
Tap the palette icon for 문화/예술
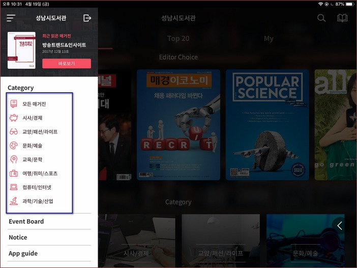point(14,145)
